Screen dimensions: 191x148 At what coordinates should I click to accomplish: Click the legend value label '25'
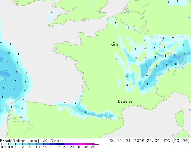58,147
